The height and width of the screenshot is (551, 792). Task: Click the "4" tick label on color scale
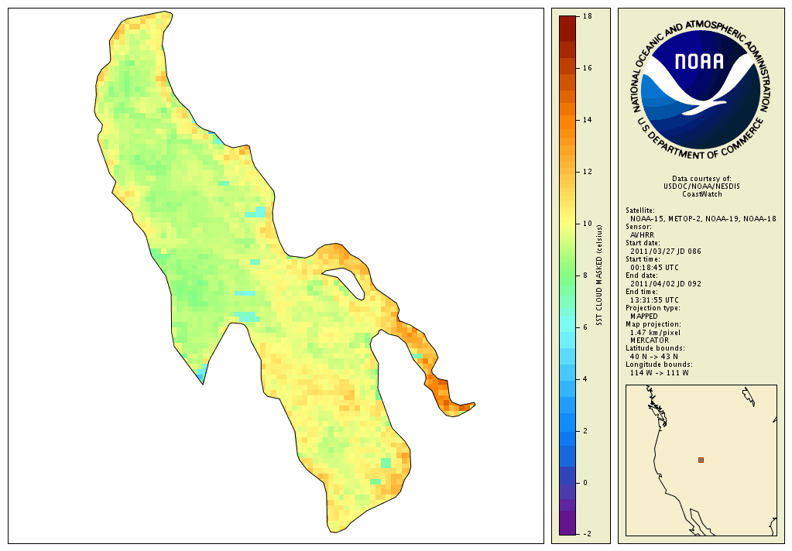(585, 378)
